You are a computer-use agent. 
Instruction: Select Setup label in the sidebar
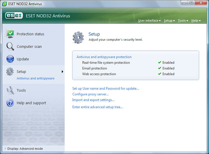(x=21, y=71)
